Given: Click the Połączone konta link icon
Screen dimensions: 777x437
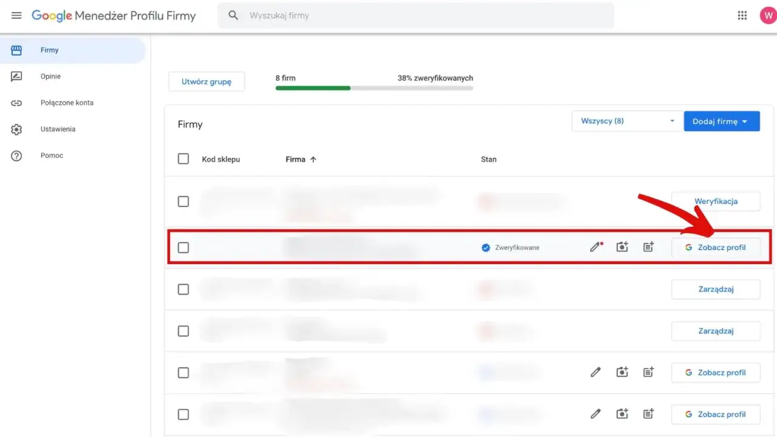Looking at the screenshot, I should point(16,103).
